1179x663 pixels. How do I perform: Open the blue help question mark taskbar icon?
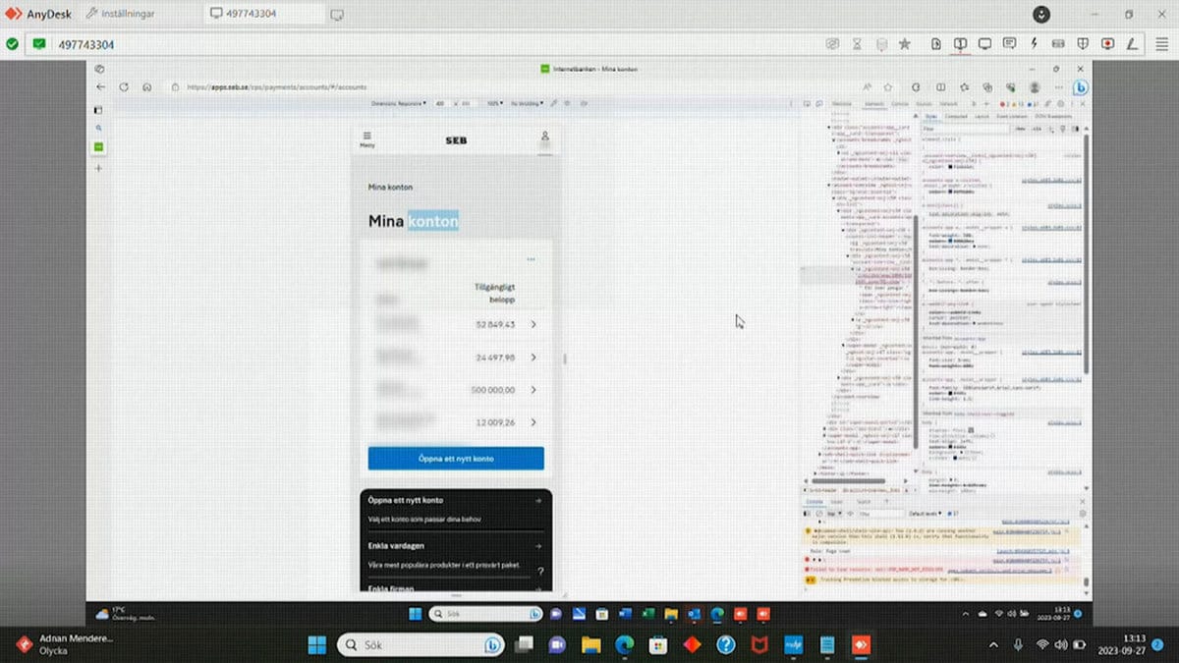click(x=726, y=645)
